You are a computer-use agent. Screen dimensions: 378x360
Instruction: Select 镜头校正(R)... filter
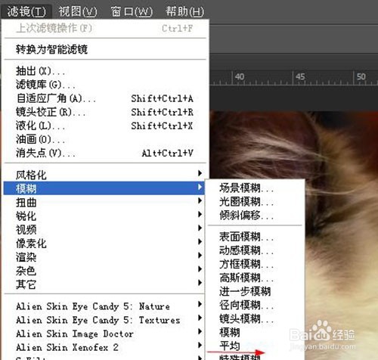[105, 112]
